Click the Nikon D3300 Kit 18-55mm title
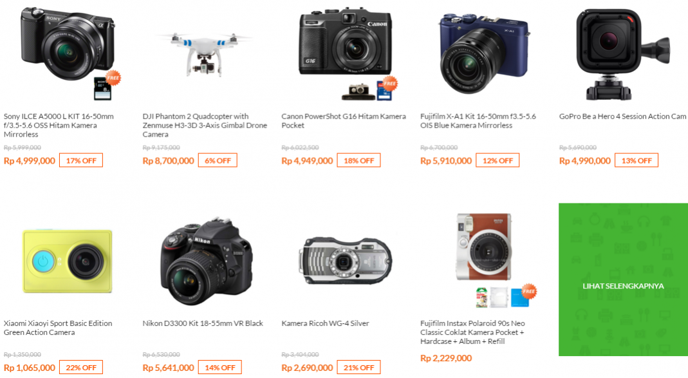Image resolution: width=688 pixels, height=378 pixels. [203, 323]
